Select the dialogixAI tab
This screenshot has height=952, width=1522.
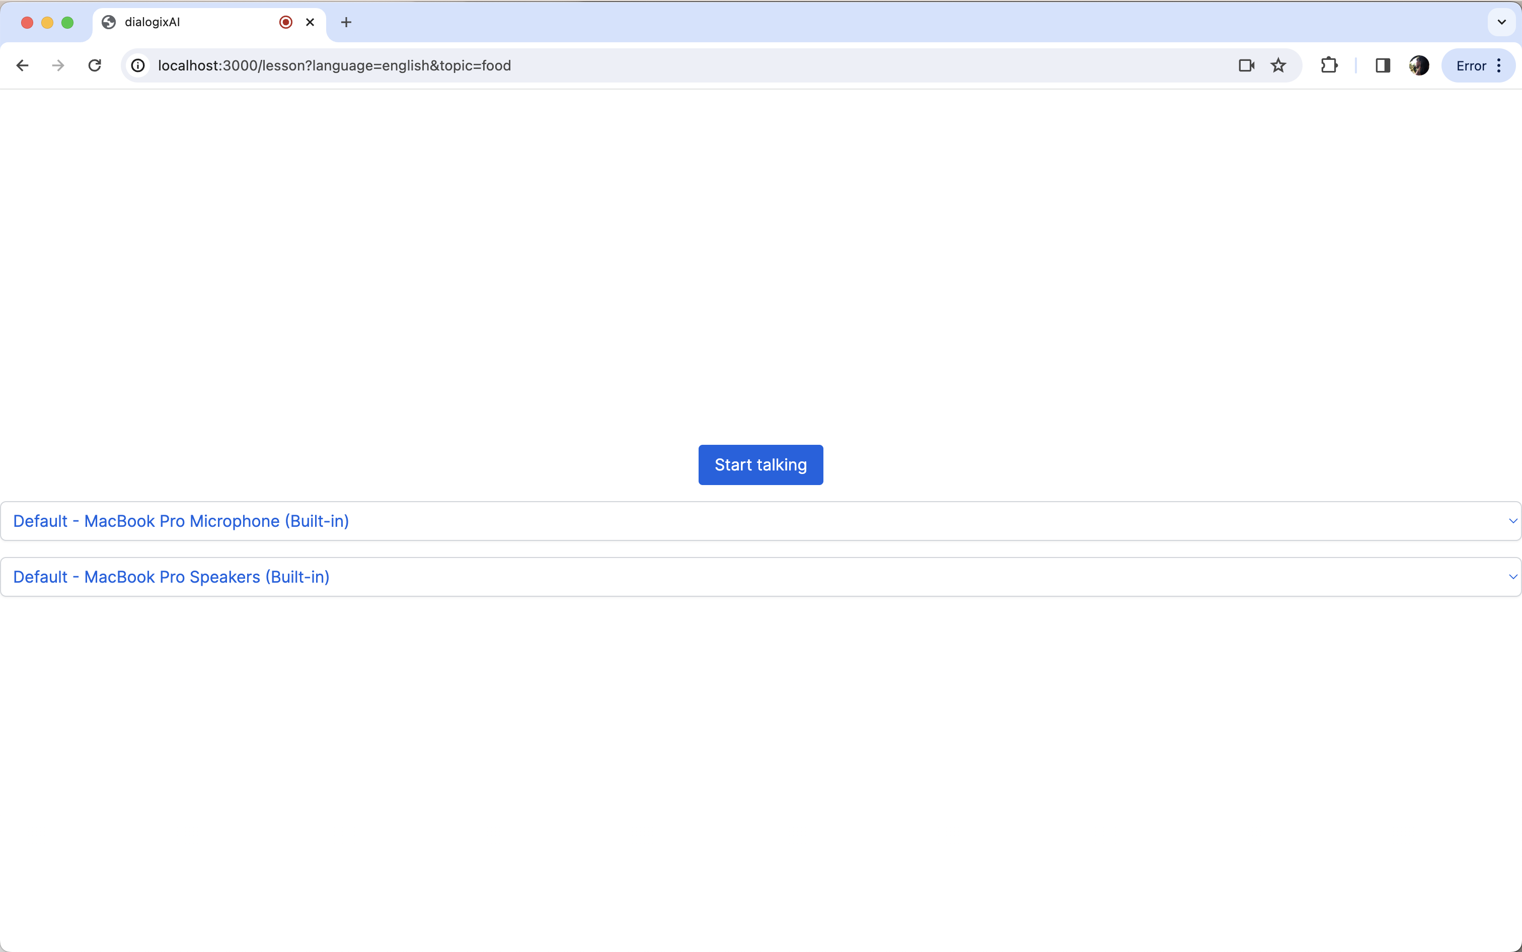189,22
